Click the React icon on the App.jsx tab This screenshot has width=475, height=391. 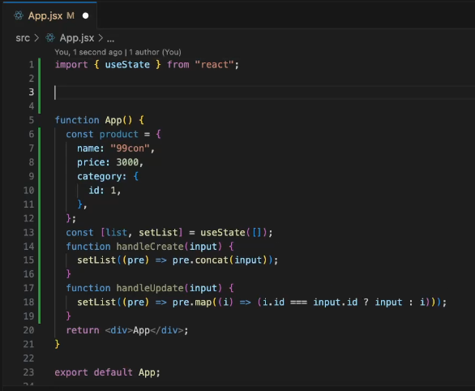pyautogui.click(x=19, y=15)
